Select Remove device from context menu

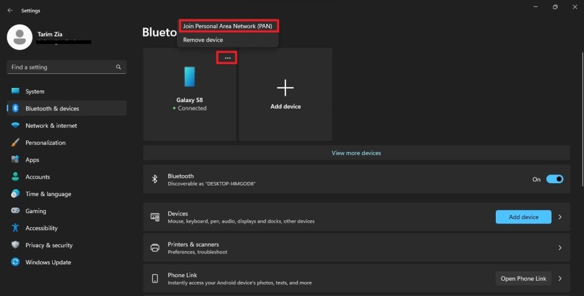203,40
